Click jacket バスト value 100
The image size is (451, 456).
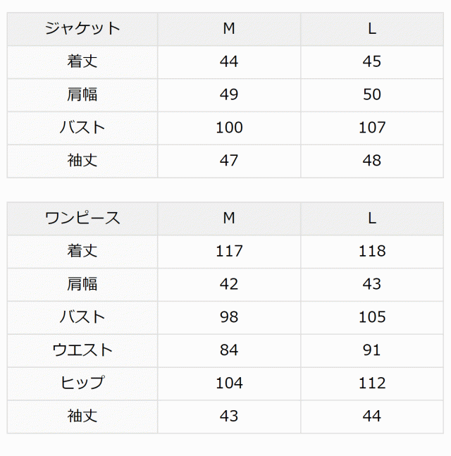229,128
